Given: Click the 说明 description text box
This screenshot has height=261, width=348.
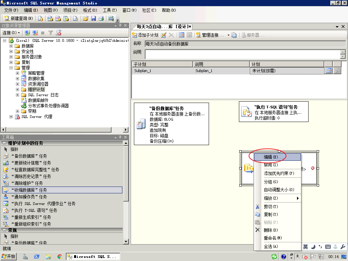Looking at the screenshot, I should [x=243, y=54].
